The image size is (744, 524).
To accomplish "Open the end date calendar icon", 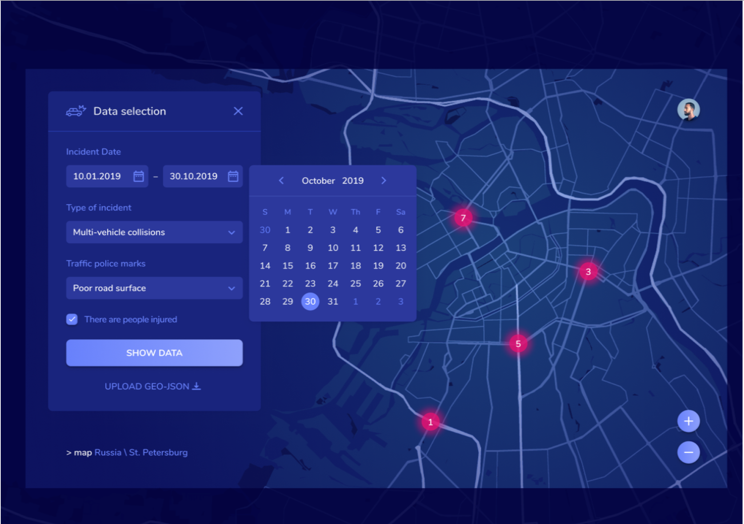I will [x=233, y=177].
